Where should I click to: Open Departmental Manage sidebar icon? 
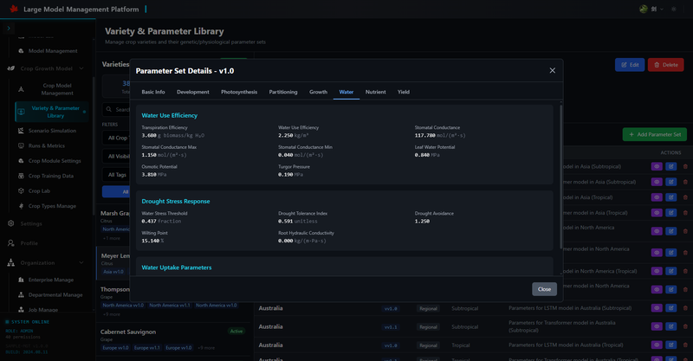tap(21, 294)
